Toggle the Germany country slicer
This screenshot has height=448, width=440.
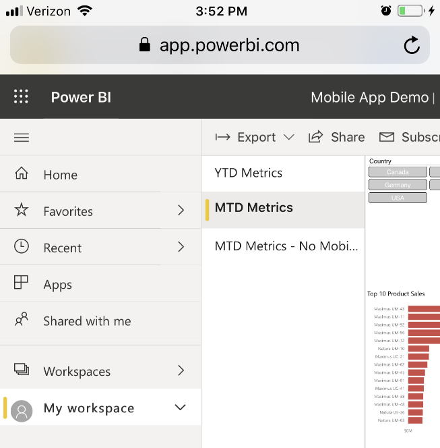[x=398, y=185]
